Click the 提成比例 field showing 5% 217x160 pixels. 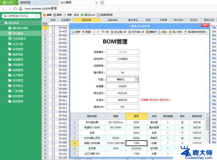point(122,107)
